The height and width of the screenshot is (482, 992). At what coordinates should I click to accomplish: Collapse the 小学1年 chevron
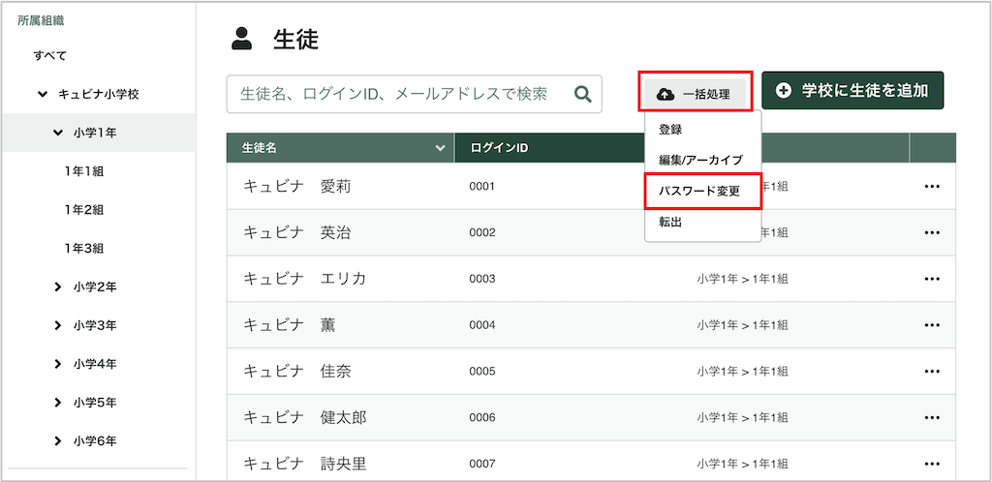click(58, 133)
